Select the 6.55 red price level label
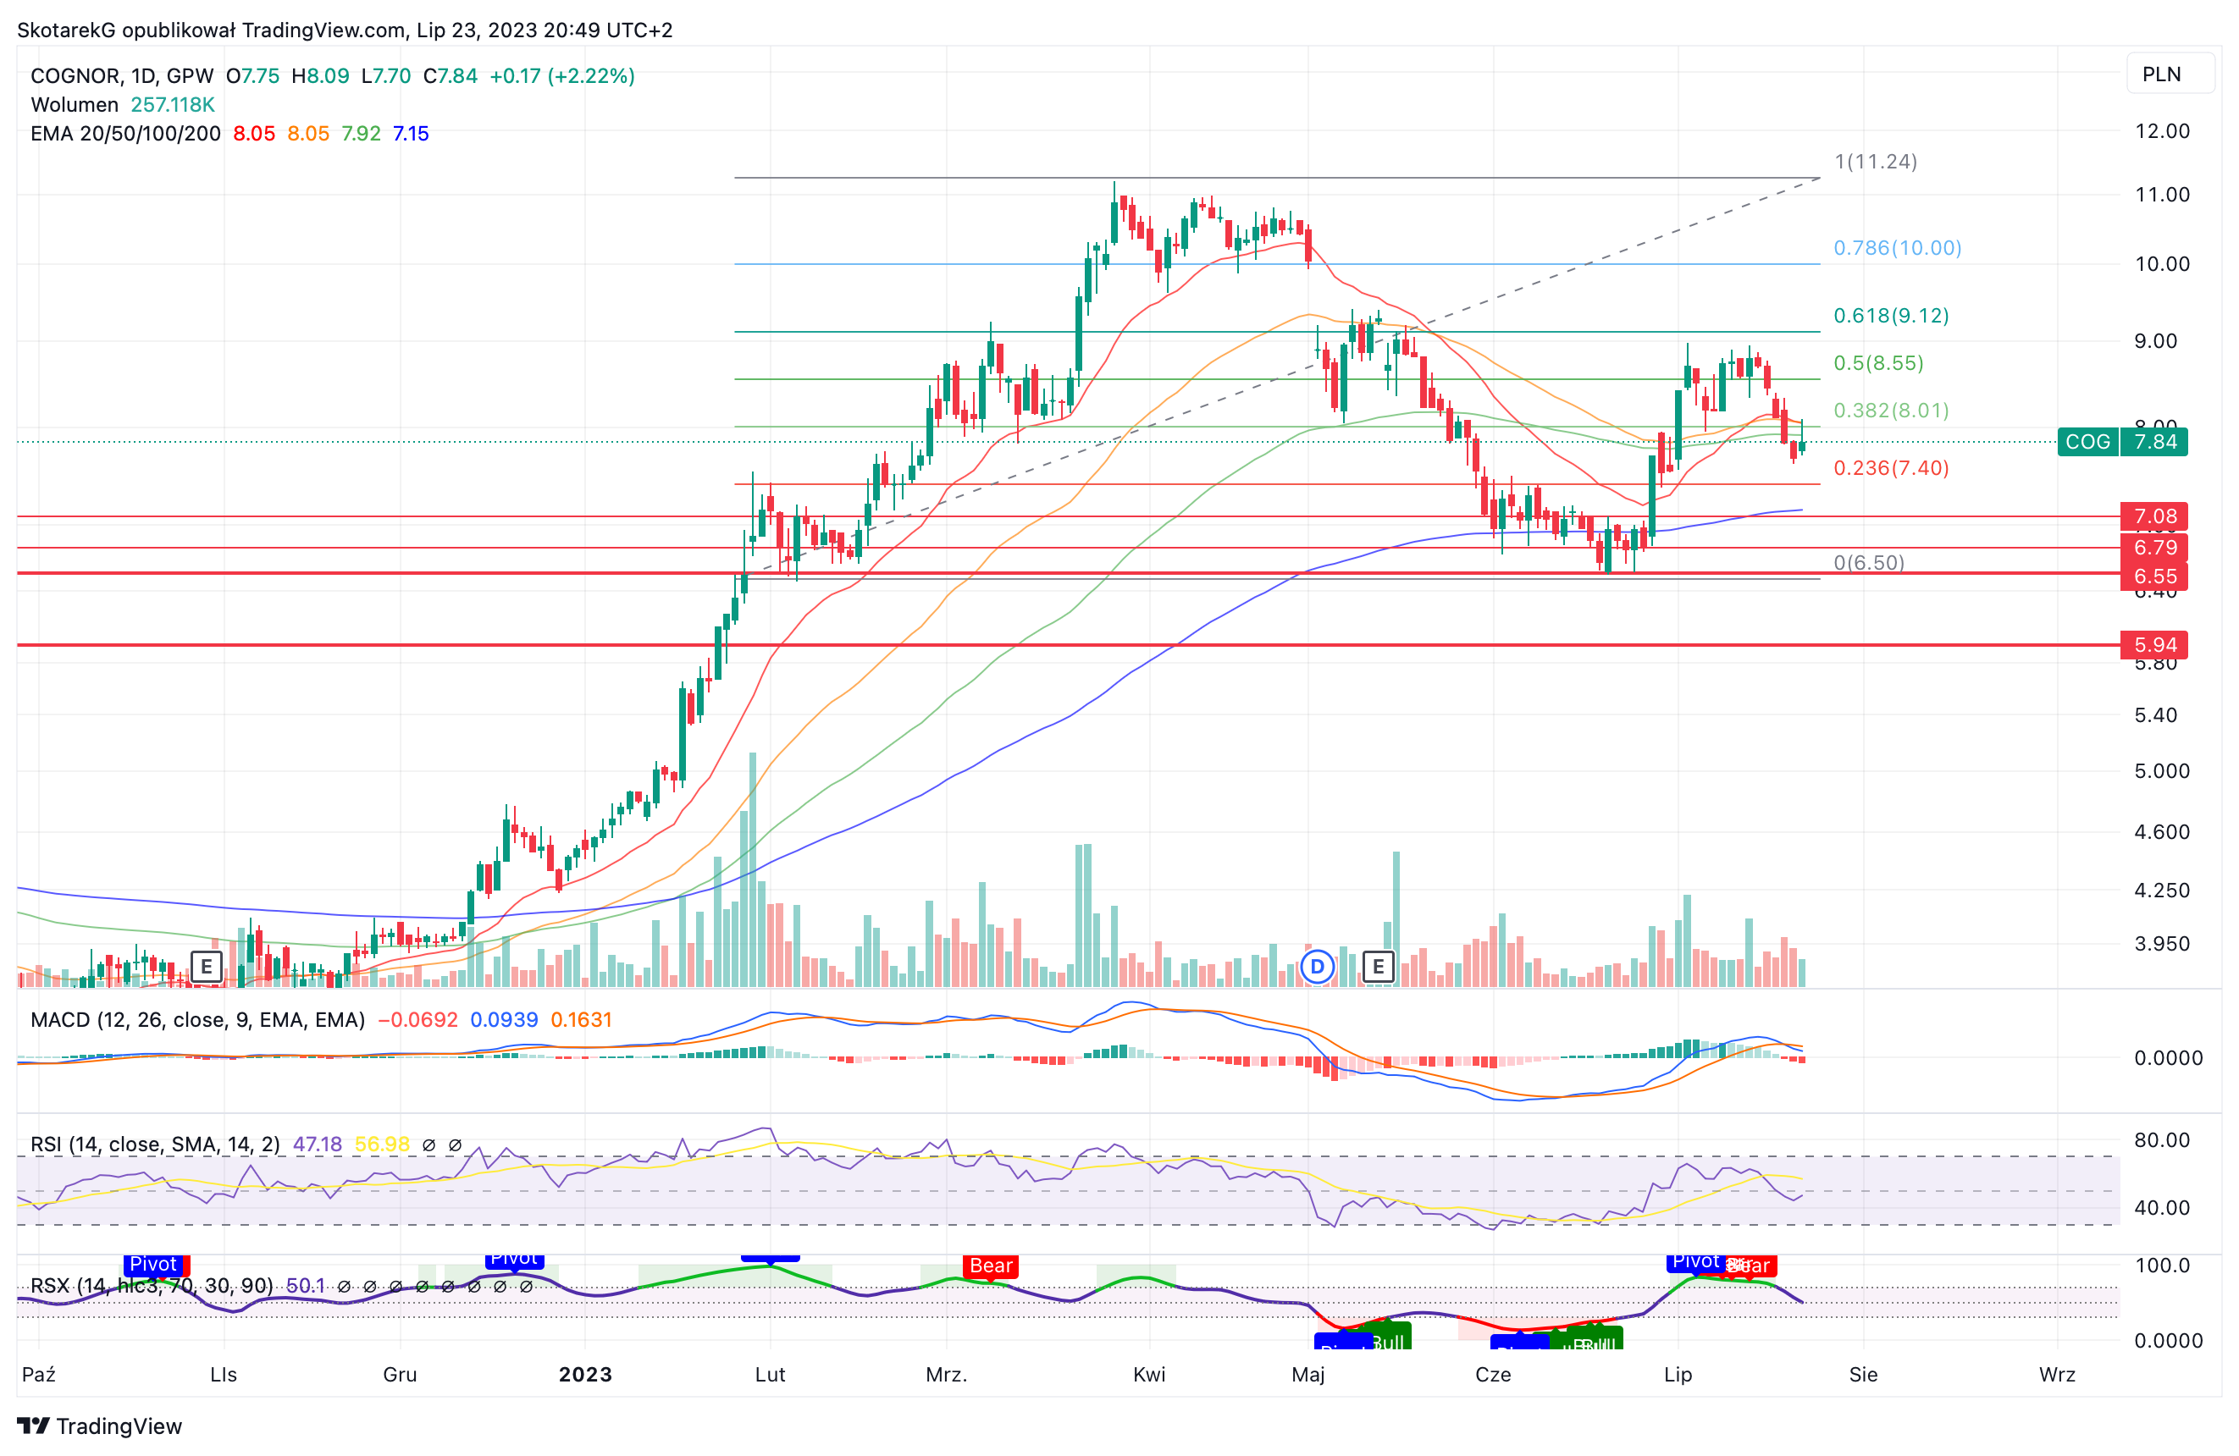The width and height of the screenshot is (2239, 1456). (x=2153, y=576)
